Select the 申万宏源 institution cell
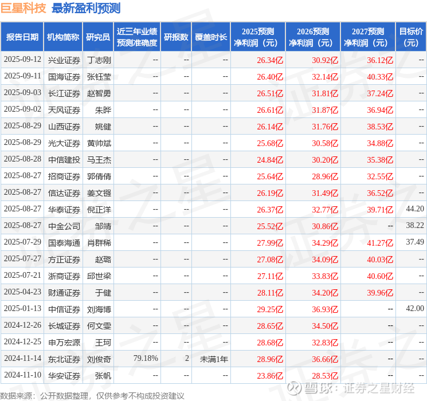The height and width of the screenshot is (401, 427). coord(64,343)
